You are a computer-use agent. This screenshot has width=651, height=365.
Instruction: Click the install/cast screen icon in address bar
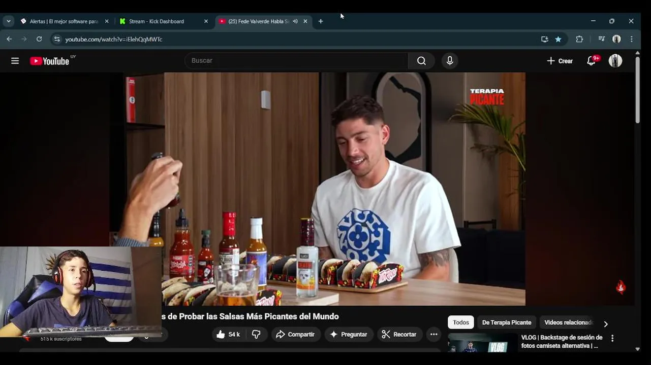click(545, 39)
